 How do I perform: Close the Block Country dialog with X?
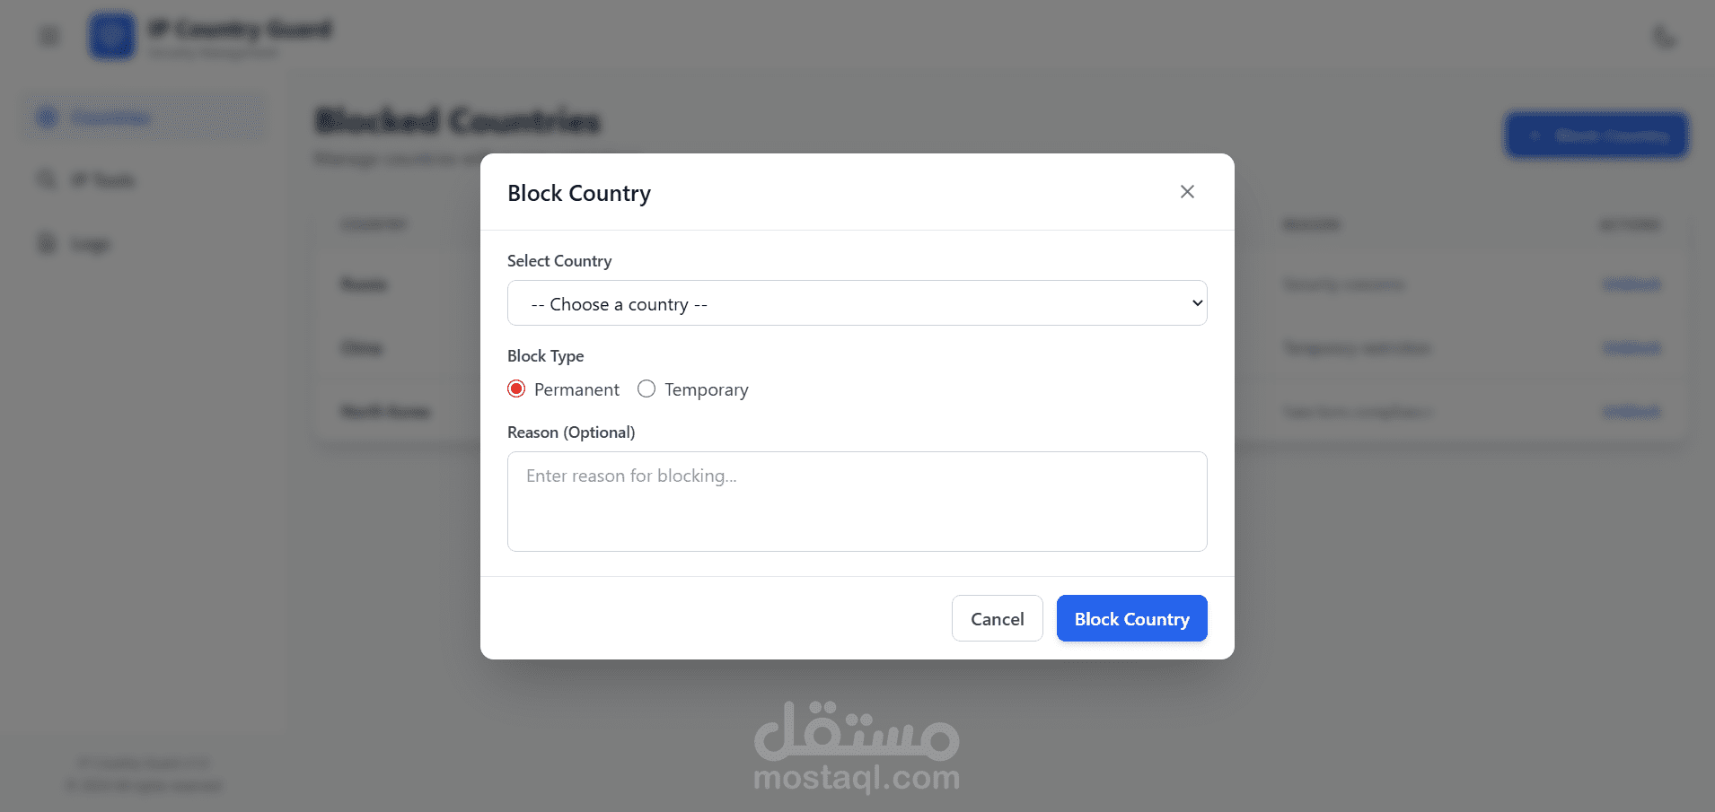(x=1187, y=192)
